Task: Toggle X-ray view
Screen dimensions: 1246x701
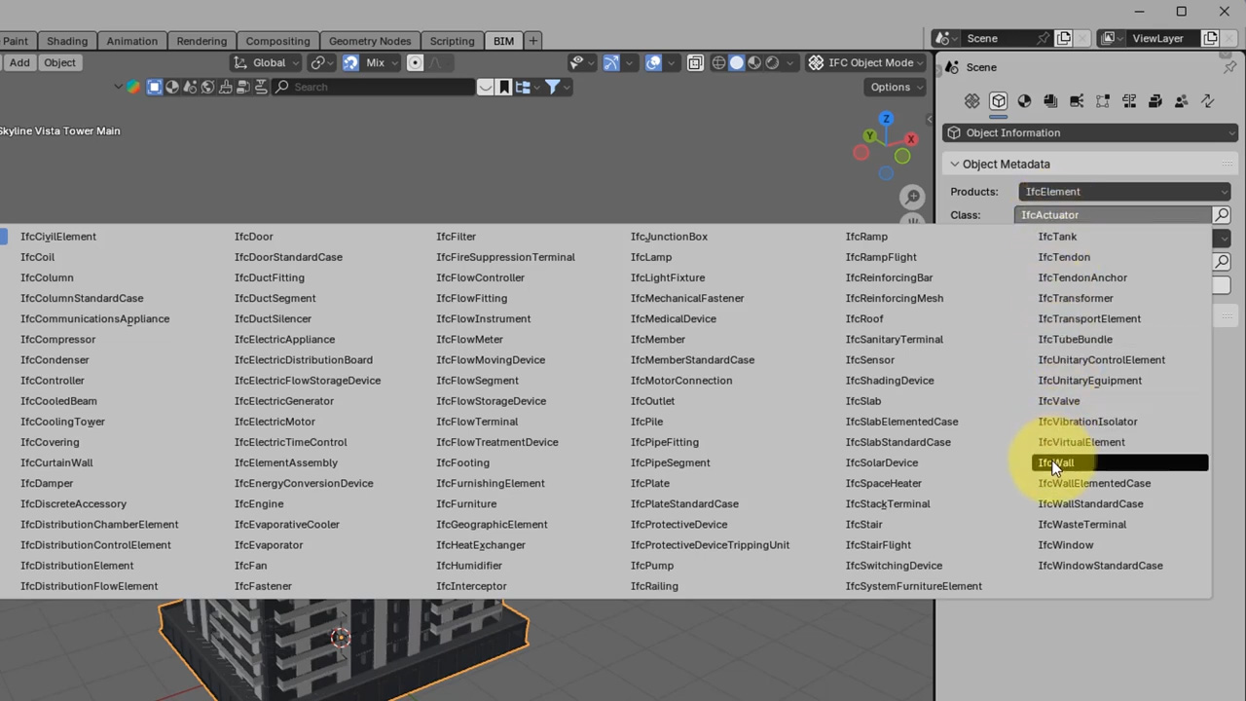Action: [x=695, y=63]
